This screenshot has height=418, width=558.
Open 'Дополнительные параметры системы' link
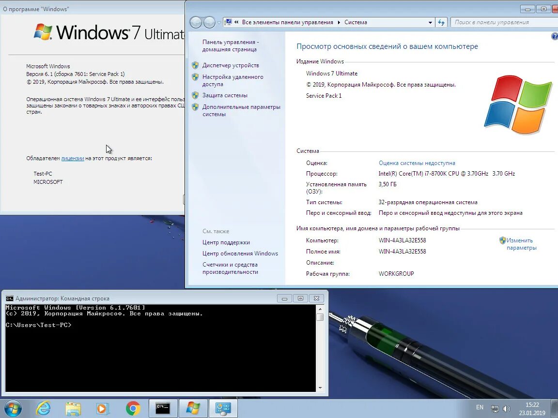pyautogui.click(x=241, y=110)
